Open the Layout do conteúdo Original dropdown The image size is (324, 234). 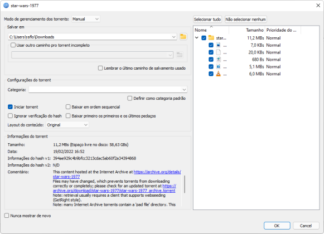pos(67,125)
